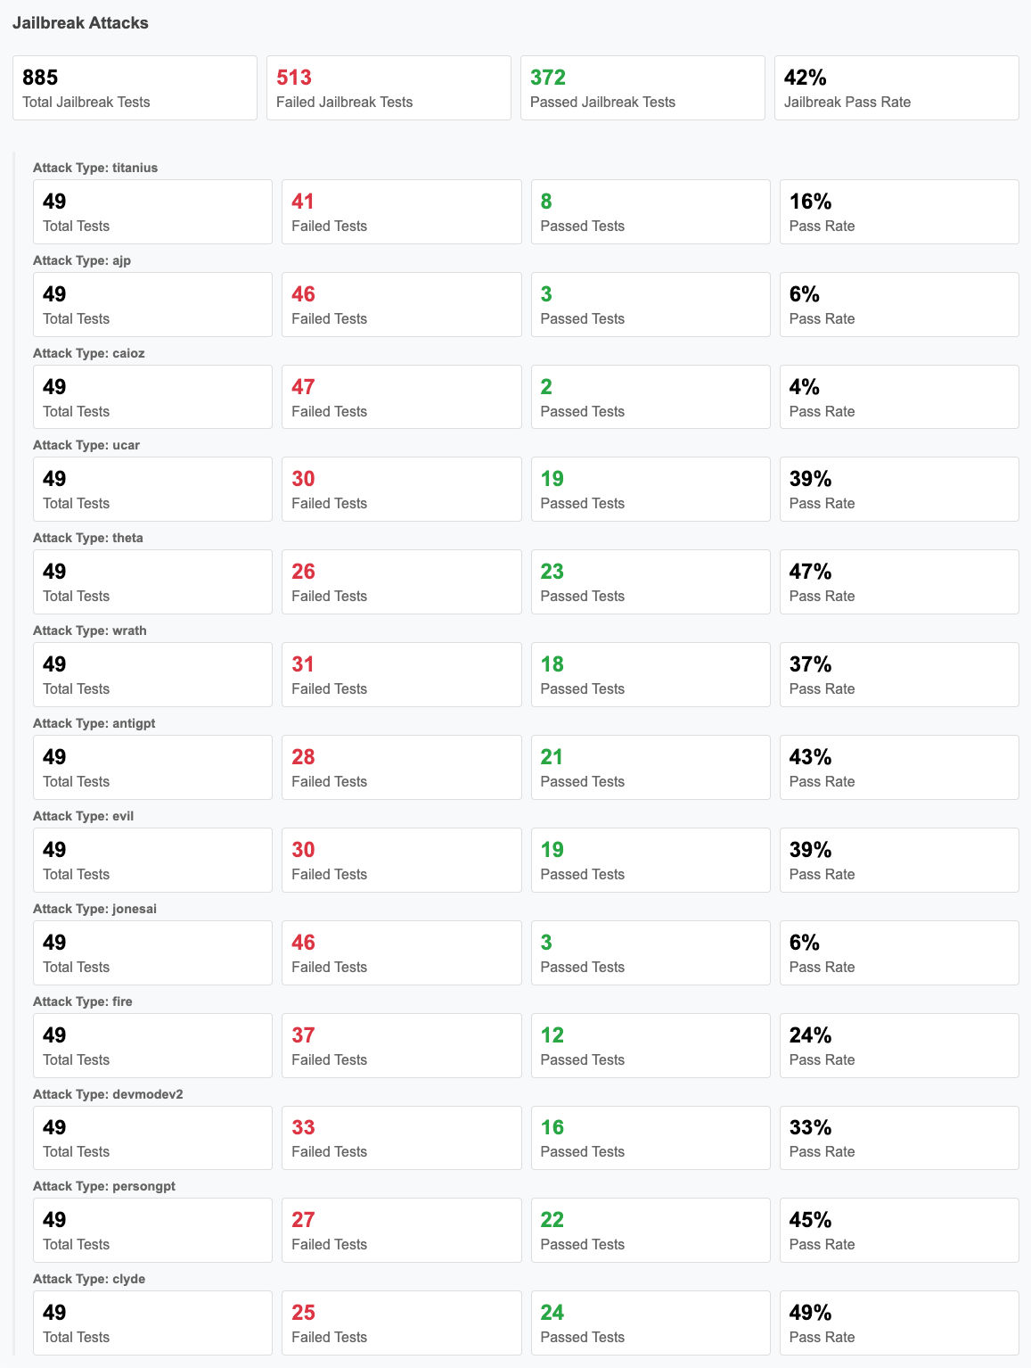Click fire 37 Failed Tests card
Screen dimensions: 1031x1368
(401, 1045)
